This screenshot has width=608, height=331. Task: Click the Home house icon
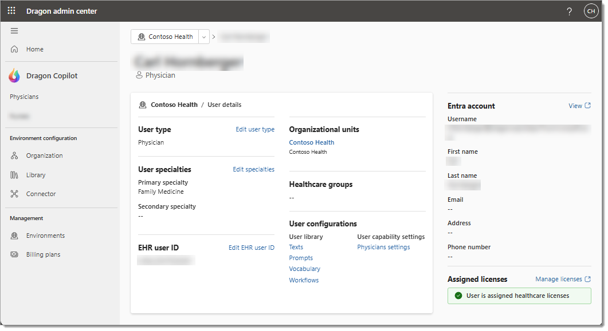[x=14, y=49]
